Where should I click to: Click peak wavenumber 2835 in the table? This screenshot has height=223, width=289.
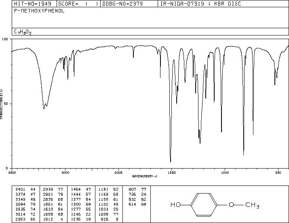click(x=48, y=199)
